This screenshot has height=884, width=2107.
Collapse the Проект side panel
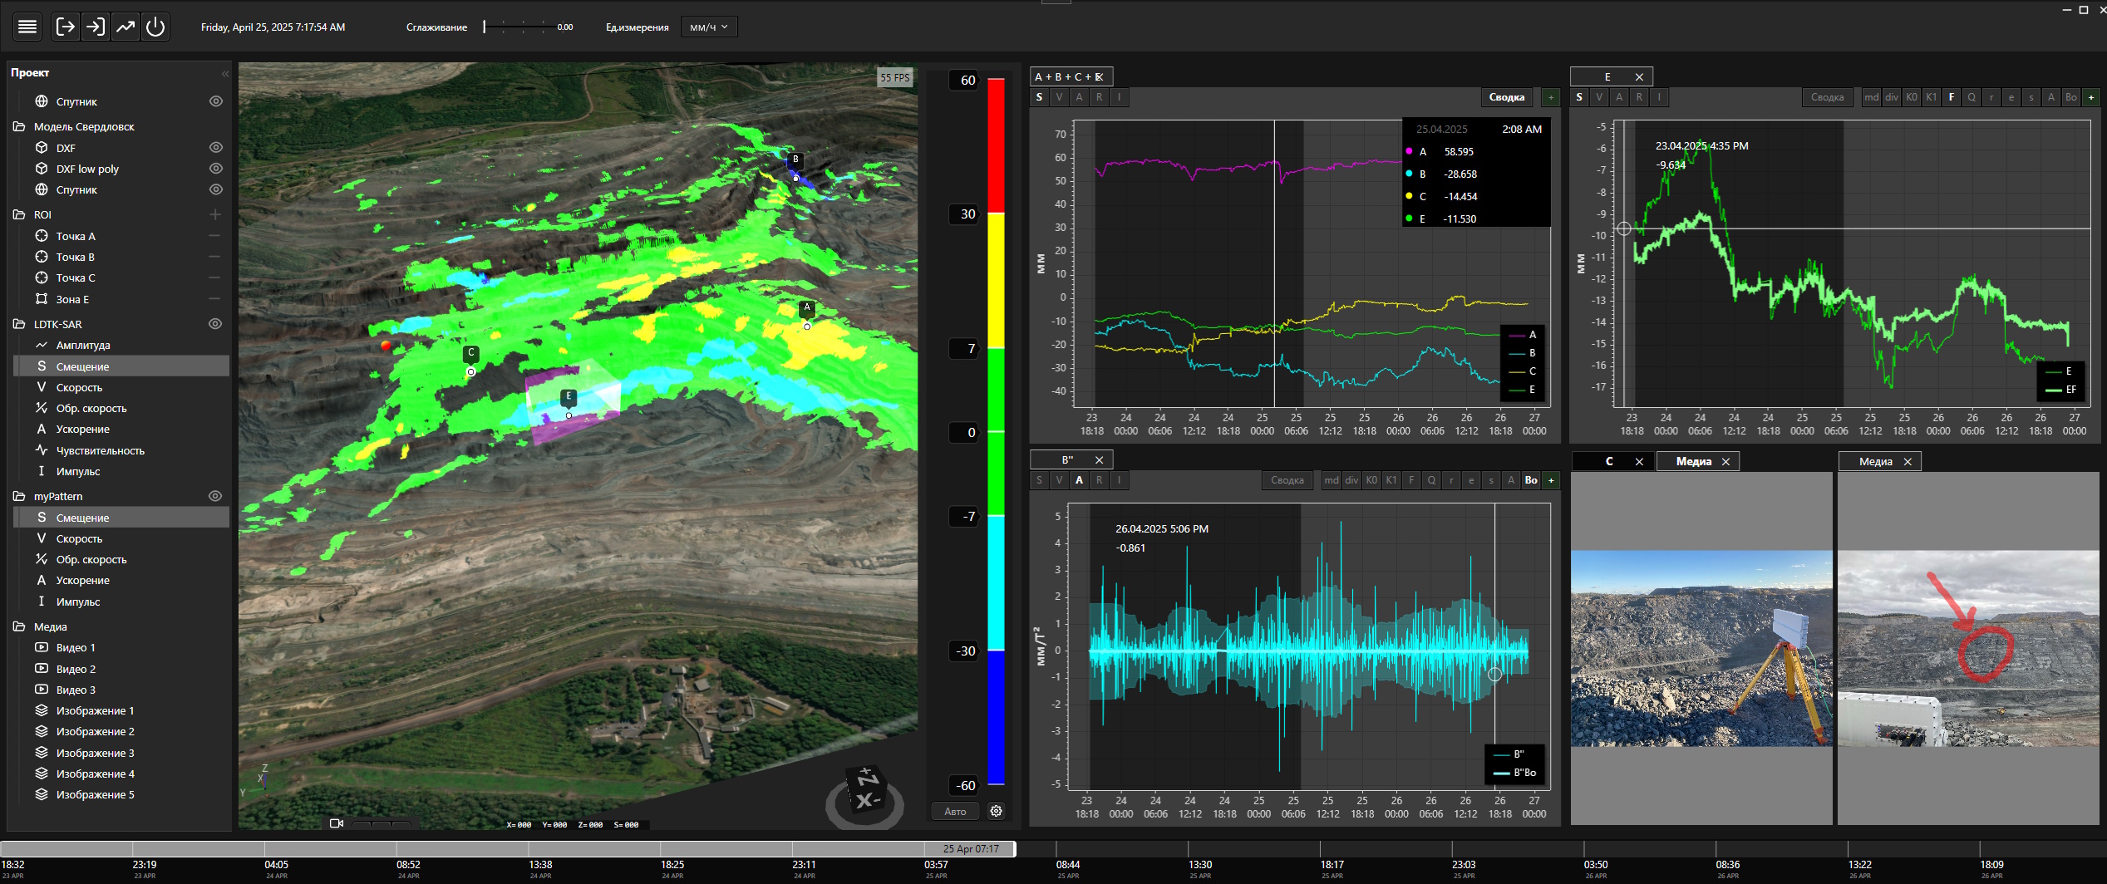[x=224, y=73]
